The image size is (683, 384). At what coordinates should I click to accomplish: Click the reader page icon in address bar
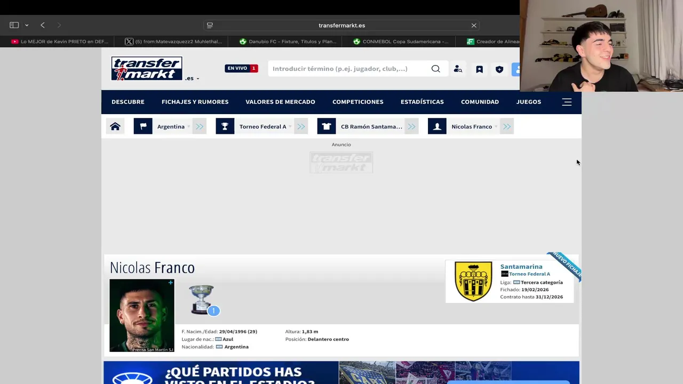tap(210, 25)
